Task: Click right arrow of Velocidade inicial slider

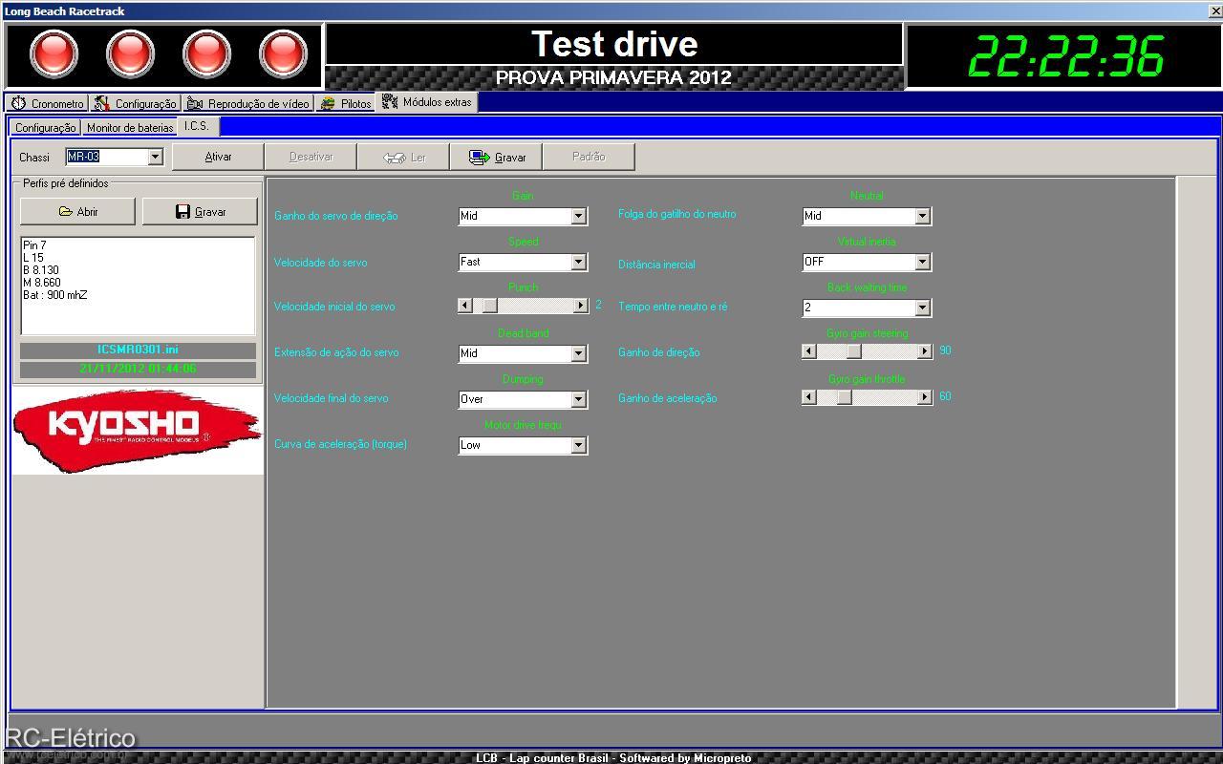Action: pyautogui.click(x=580, y=306)
